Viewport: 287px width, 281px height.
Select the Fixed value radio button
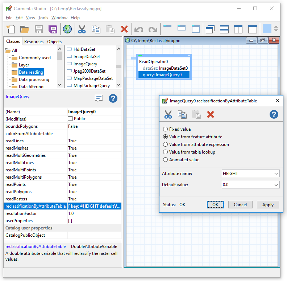click(166, 129)
